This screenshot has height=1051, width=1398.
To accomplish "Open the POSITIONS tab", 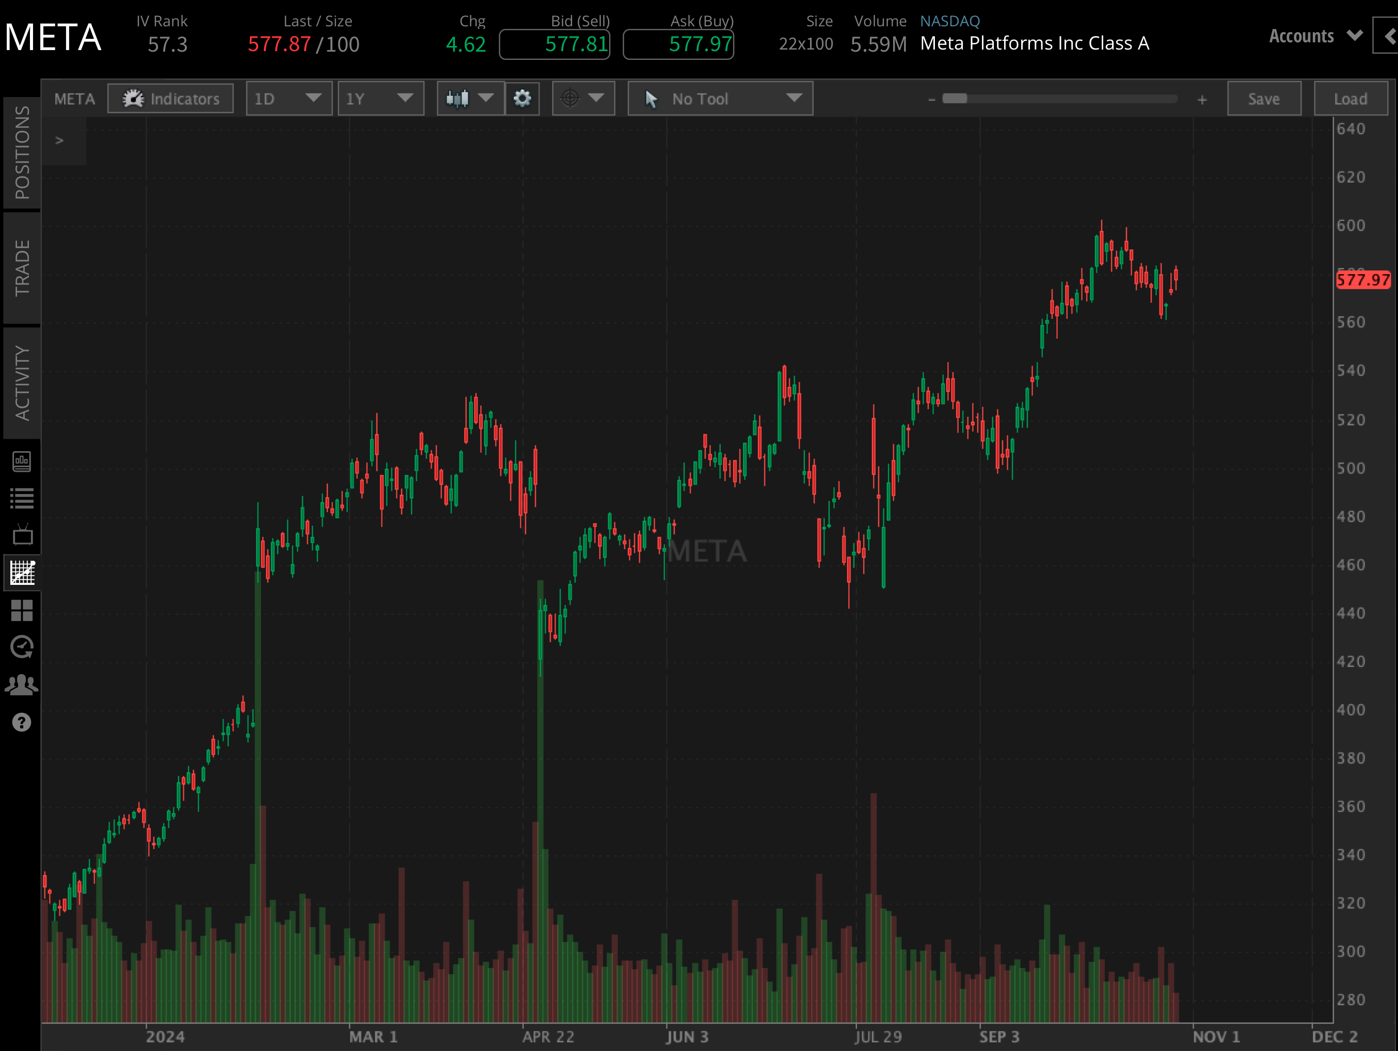I will tap(22, 152).
